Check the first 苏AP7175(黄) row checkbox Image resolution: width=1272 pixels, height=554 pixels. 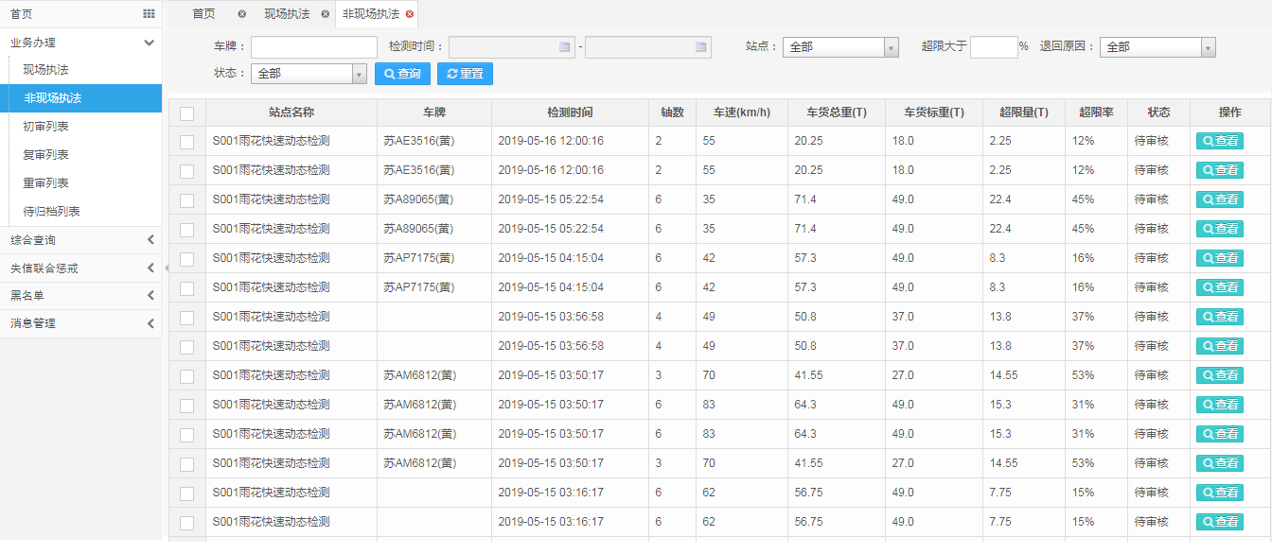tap(186, 259)
